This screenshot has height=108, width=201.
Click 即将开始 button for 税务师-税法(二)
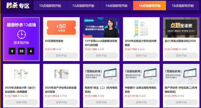[x=101, y=102]
